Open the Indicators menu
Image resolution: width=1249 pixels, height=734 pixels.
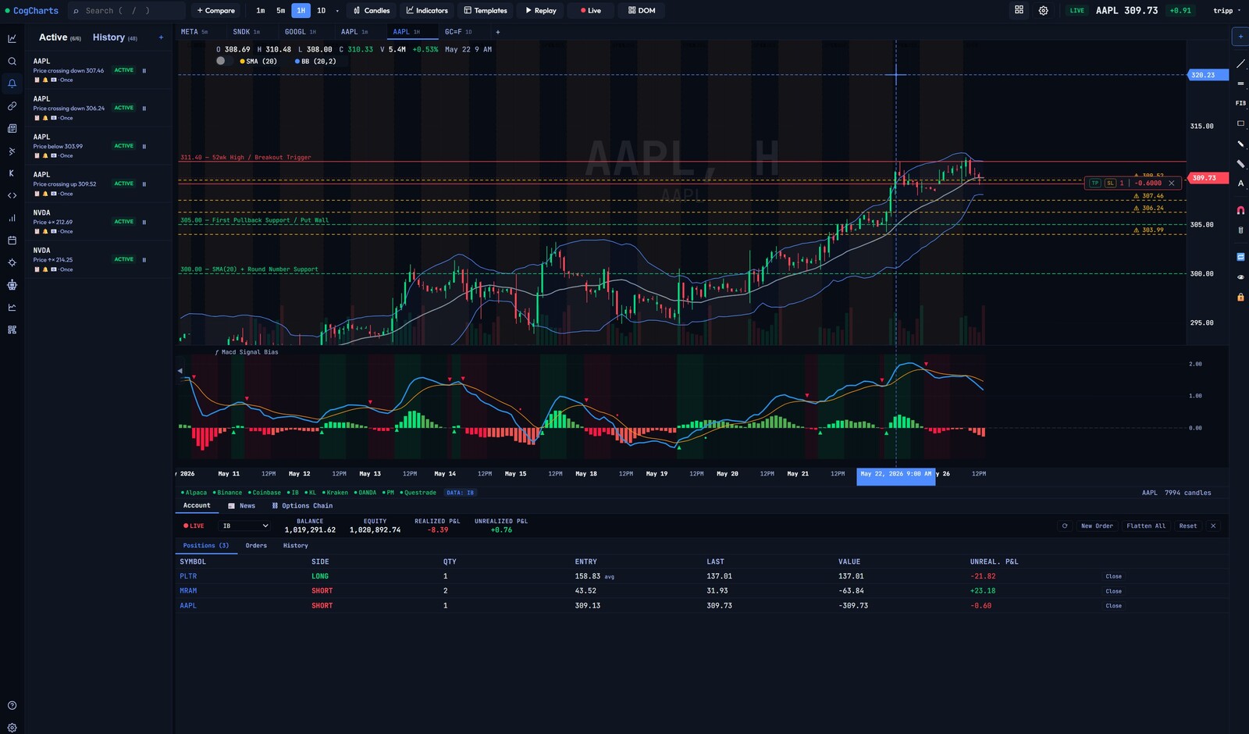427,10
